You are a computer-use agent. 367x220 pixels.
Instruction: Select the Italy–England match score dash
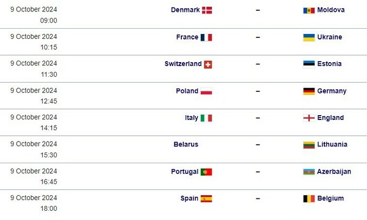(x=258, y=118)
